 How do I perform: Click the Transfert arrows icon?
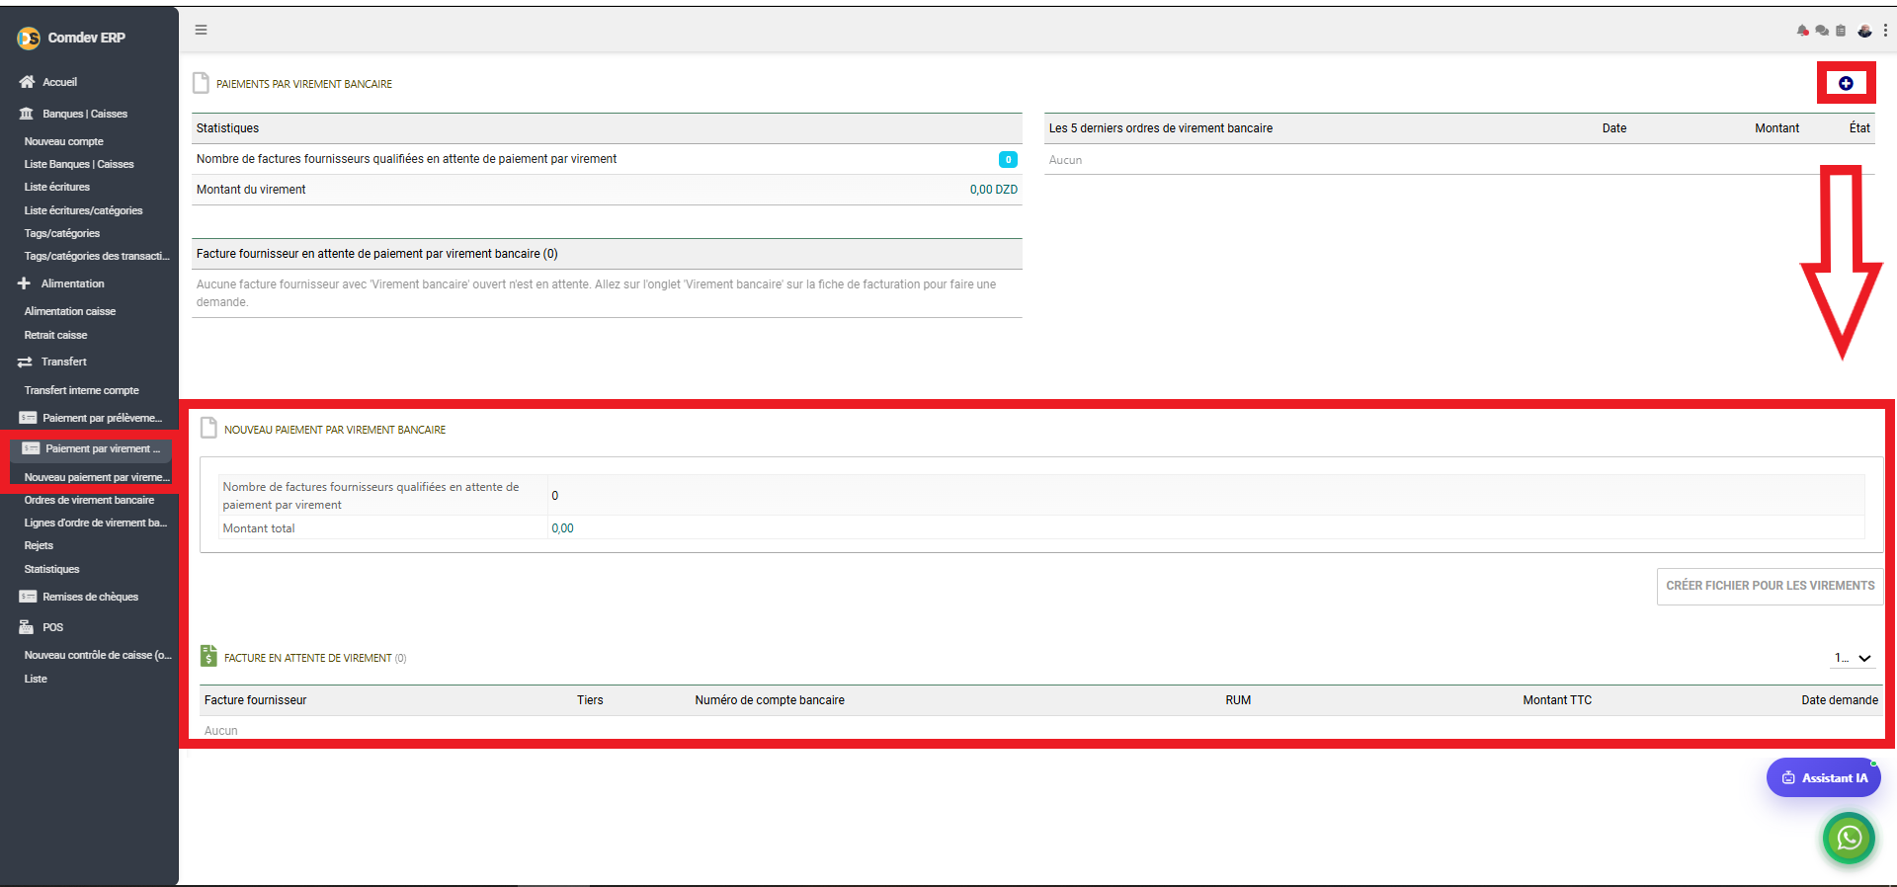click(x=25, y=362)
